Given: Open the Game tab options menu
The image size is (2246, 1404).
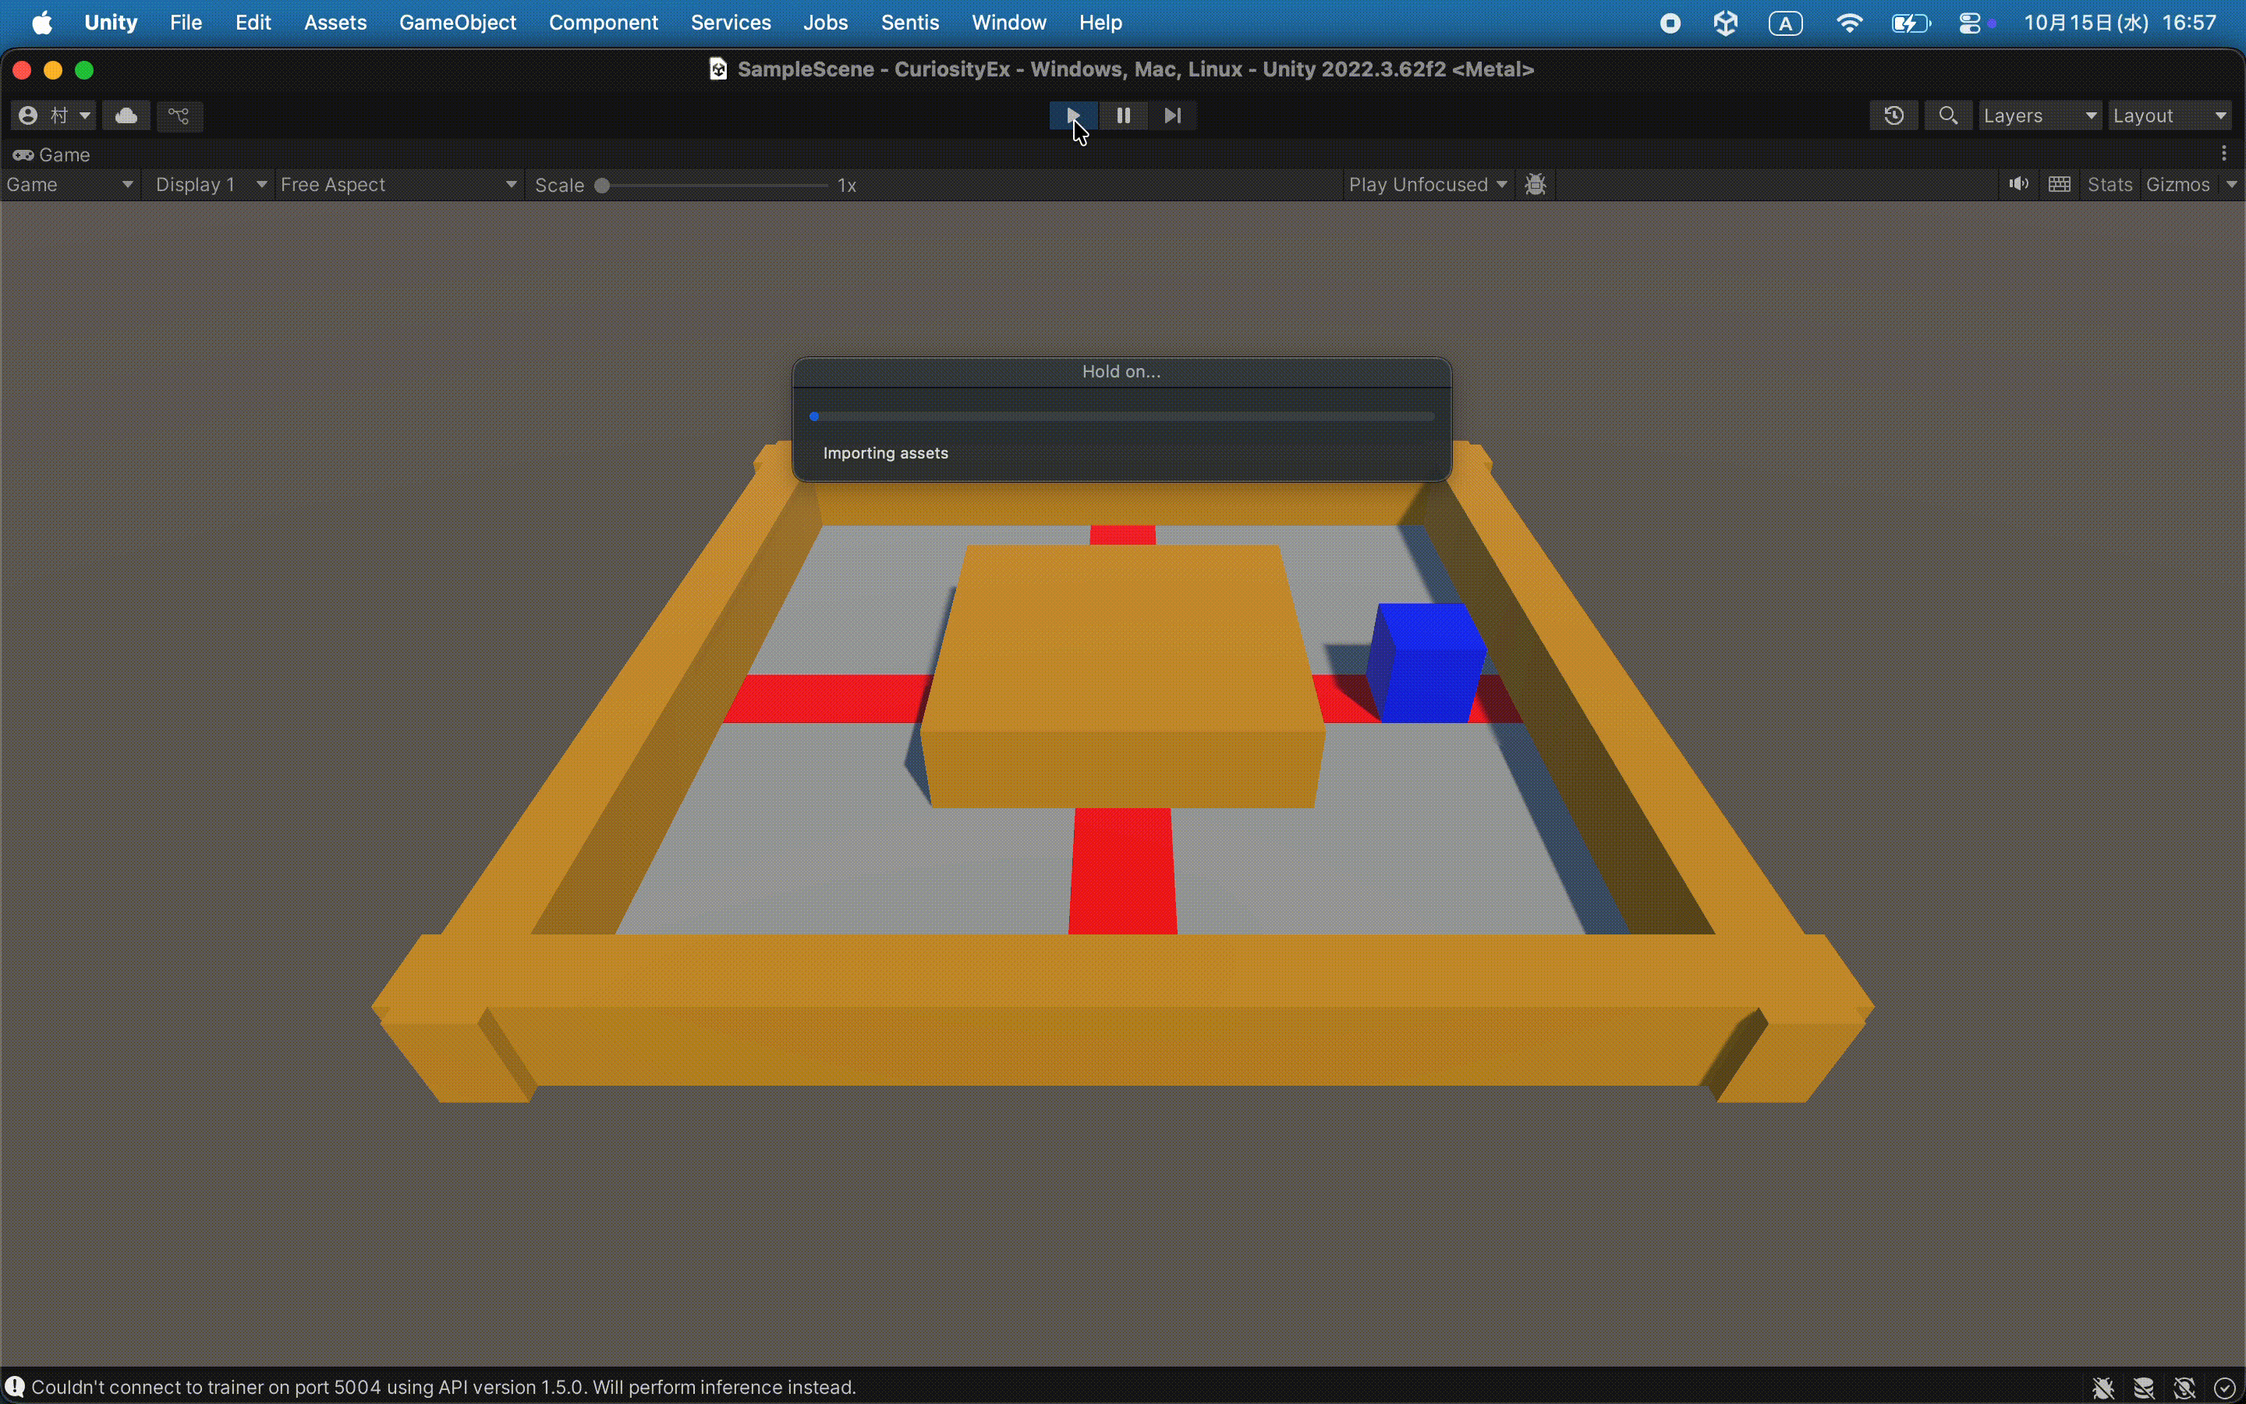Looking at the screenshot, I should click(2223, 154).
